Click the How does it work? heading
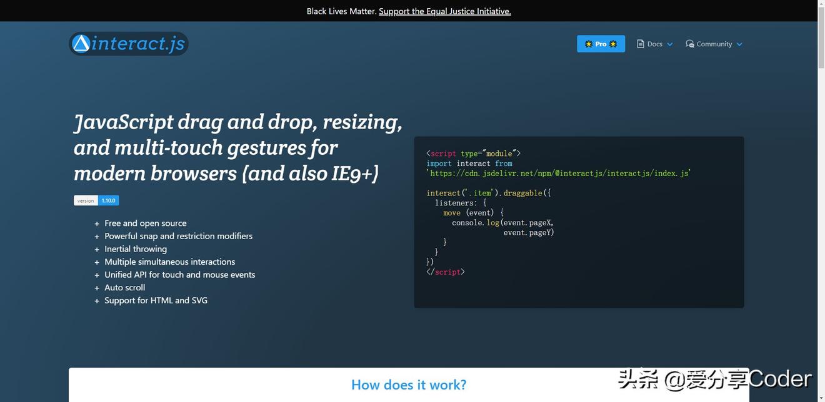 409,385
